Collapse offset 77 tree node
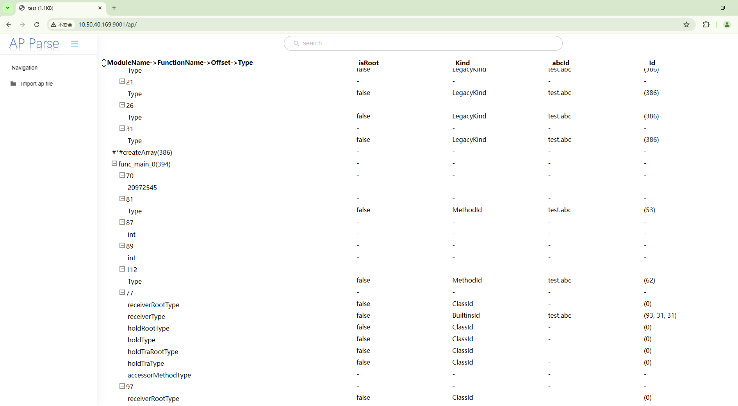This screenshot has width=738, height=406. (x=122, y=293)
